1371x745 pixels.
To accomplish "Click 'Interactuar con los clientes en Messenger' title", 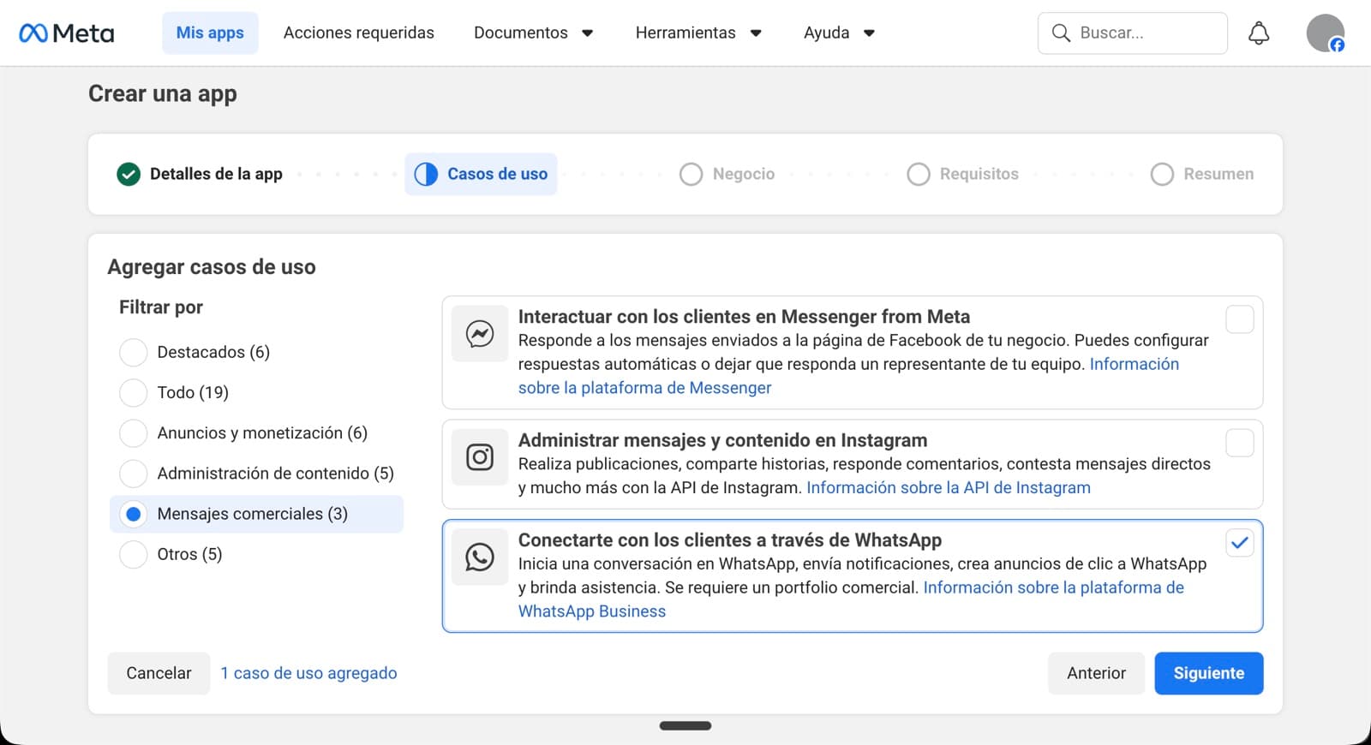I will 744,317.
